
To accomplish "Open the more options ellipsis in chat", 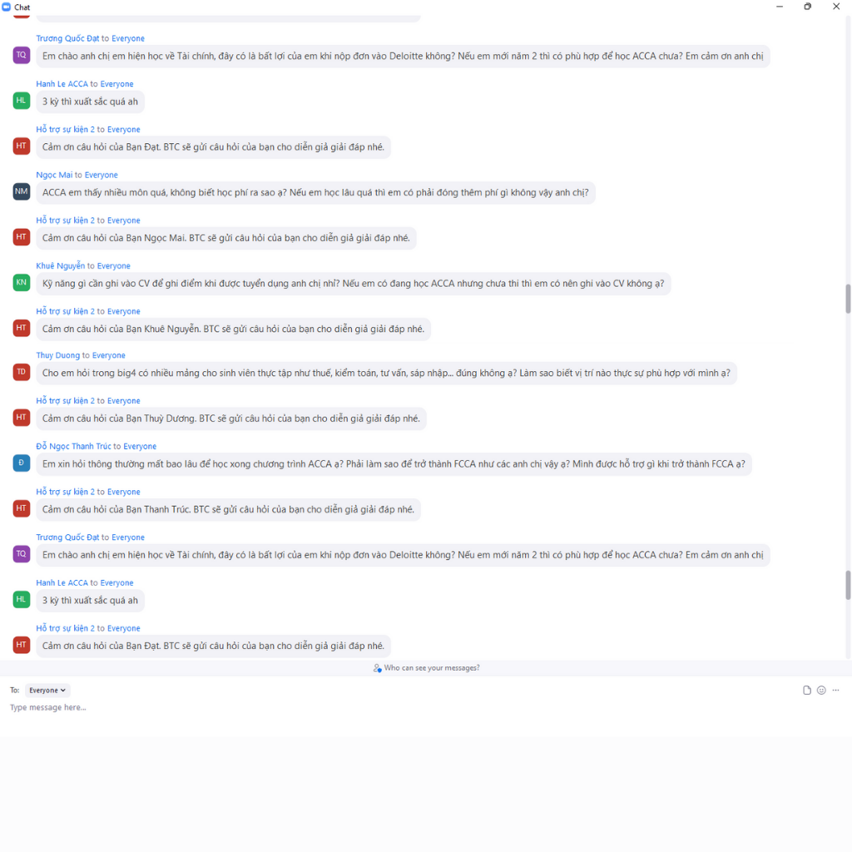I will [x=835, y=690].
